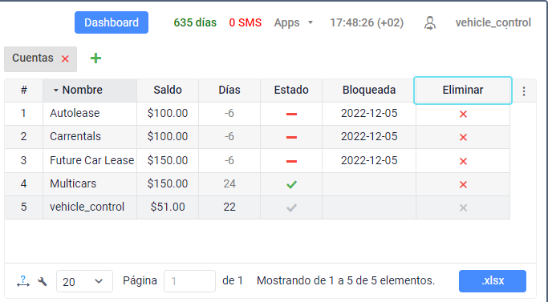
Task: Toggle Multicars green check status
Action: point(291,184)
